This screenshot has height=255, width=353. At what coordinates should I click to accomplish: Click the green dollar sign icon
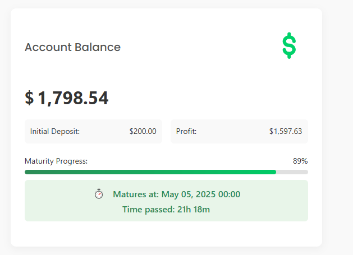289,46
